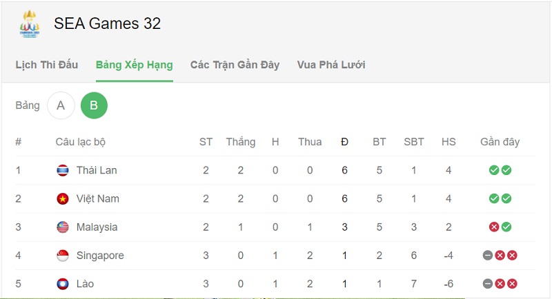Click the SEA Games 32 title
This screenshot has width=552, height=299.
coord(108,23)
